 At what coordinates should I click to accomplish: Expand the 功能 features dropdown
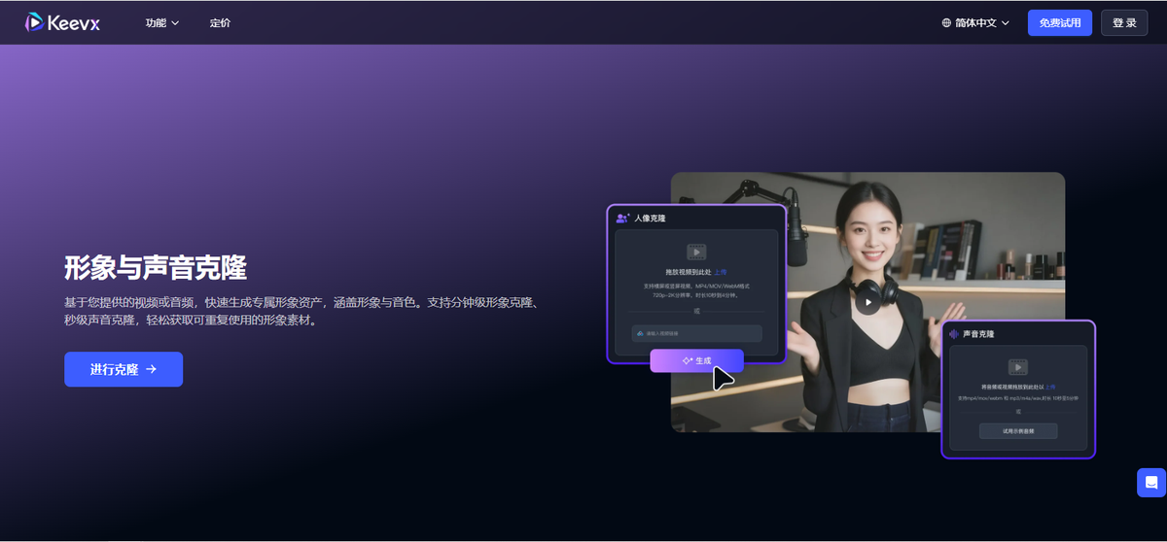162,23
